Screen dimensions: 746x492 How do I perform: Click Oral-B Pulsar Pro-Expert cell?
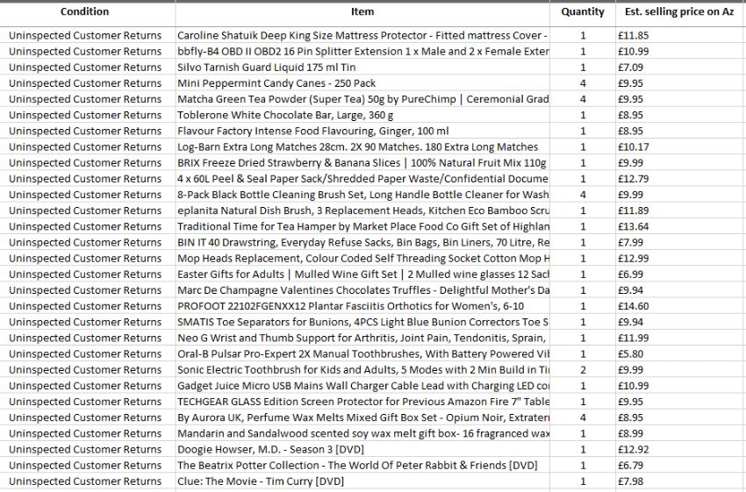click(362, 354)
